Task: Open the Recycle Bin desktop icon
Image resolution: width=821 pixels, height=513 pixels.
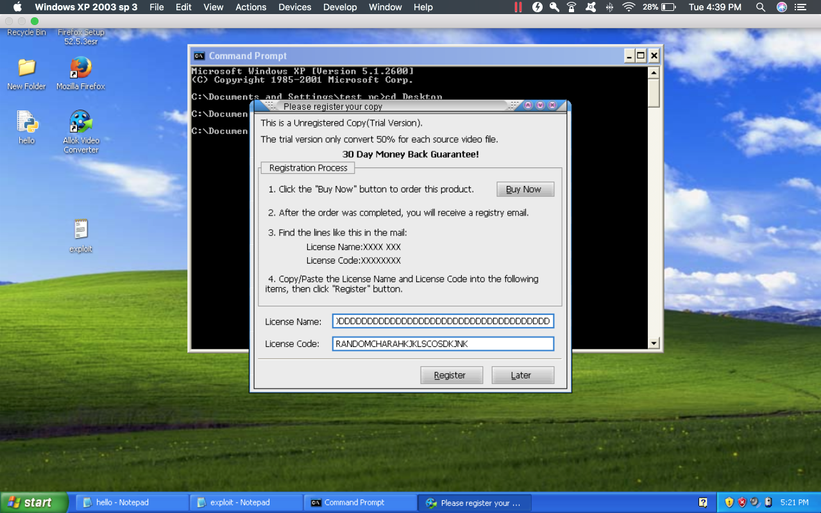Action: click(x=26, y=32)
